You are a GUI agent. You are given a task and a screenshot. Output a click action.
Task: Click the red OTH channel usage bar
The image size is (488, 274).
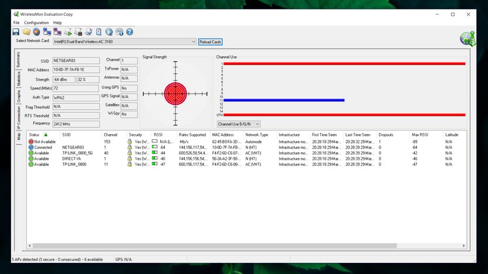pos(344,115)
